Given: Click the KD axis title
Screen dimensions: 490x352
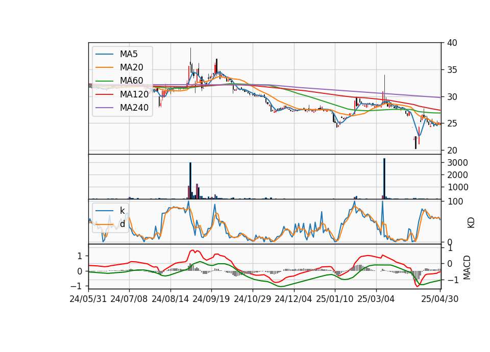Looking at the screenshot, I should pos(471,223).
